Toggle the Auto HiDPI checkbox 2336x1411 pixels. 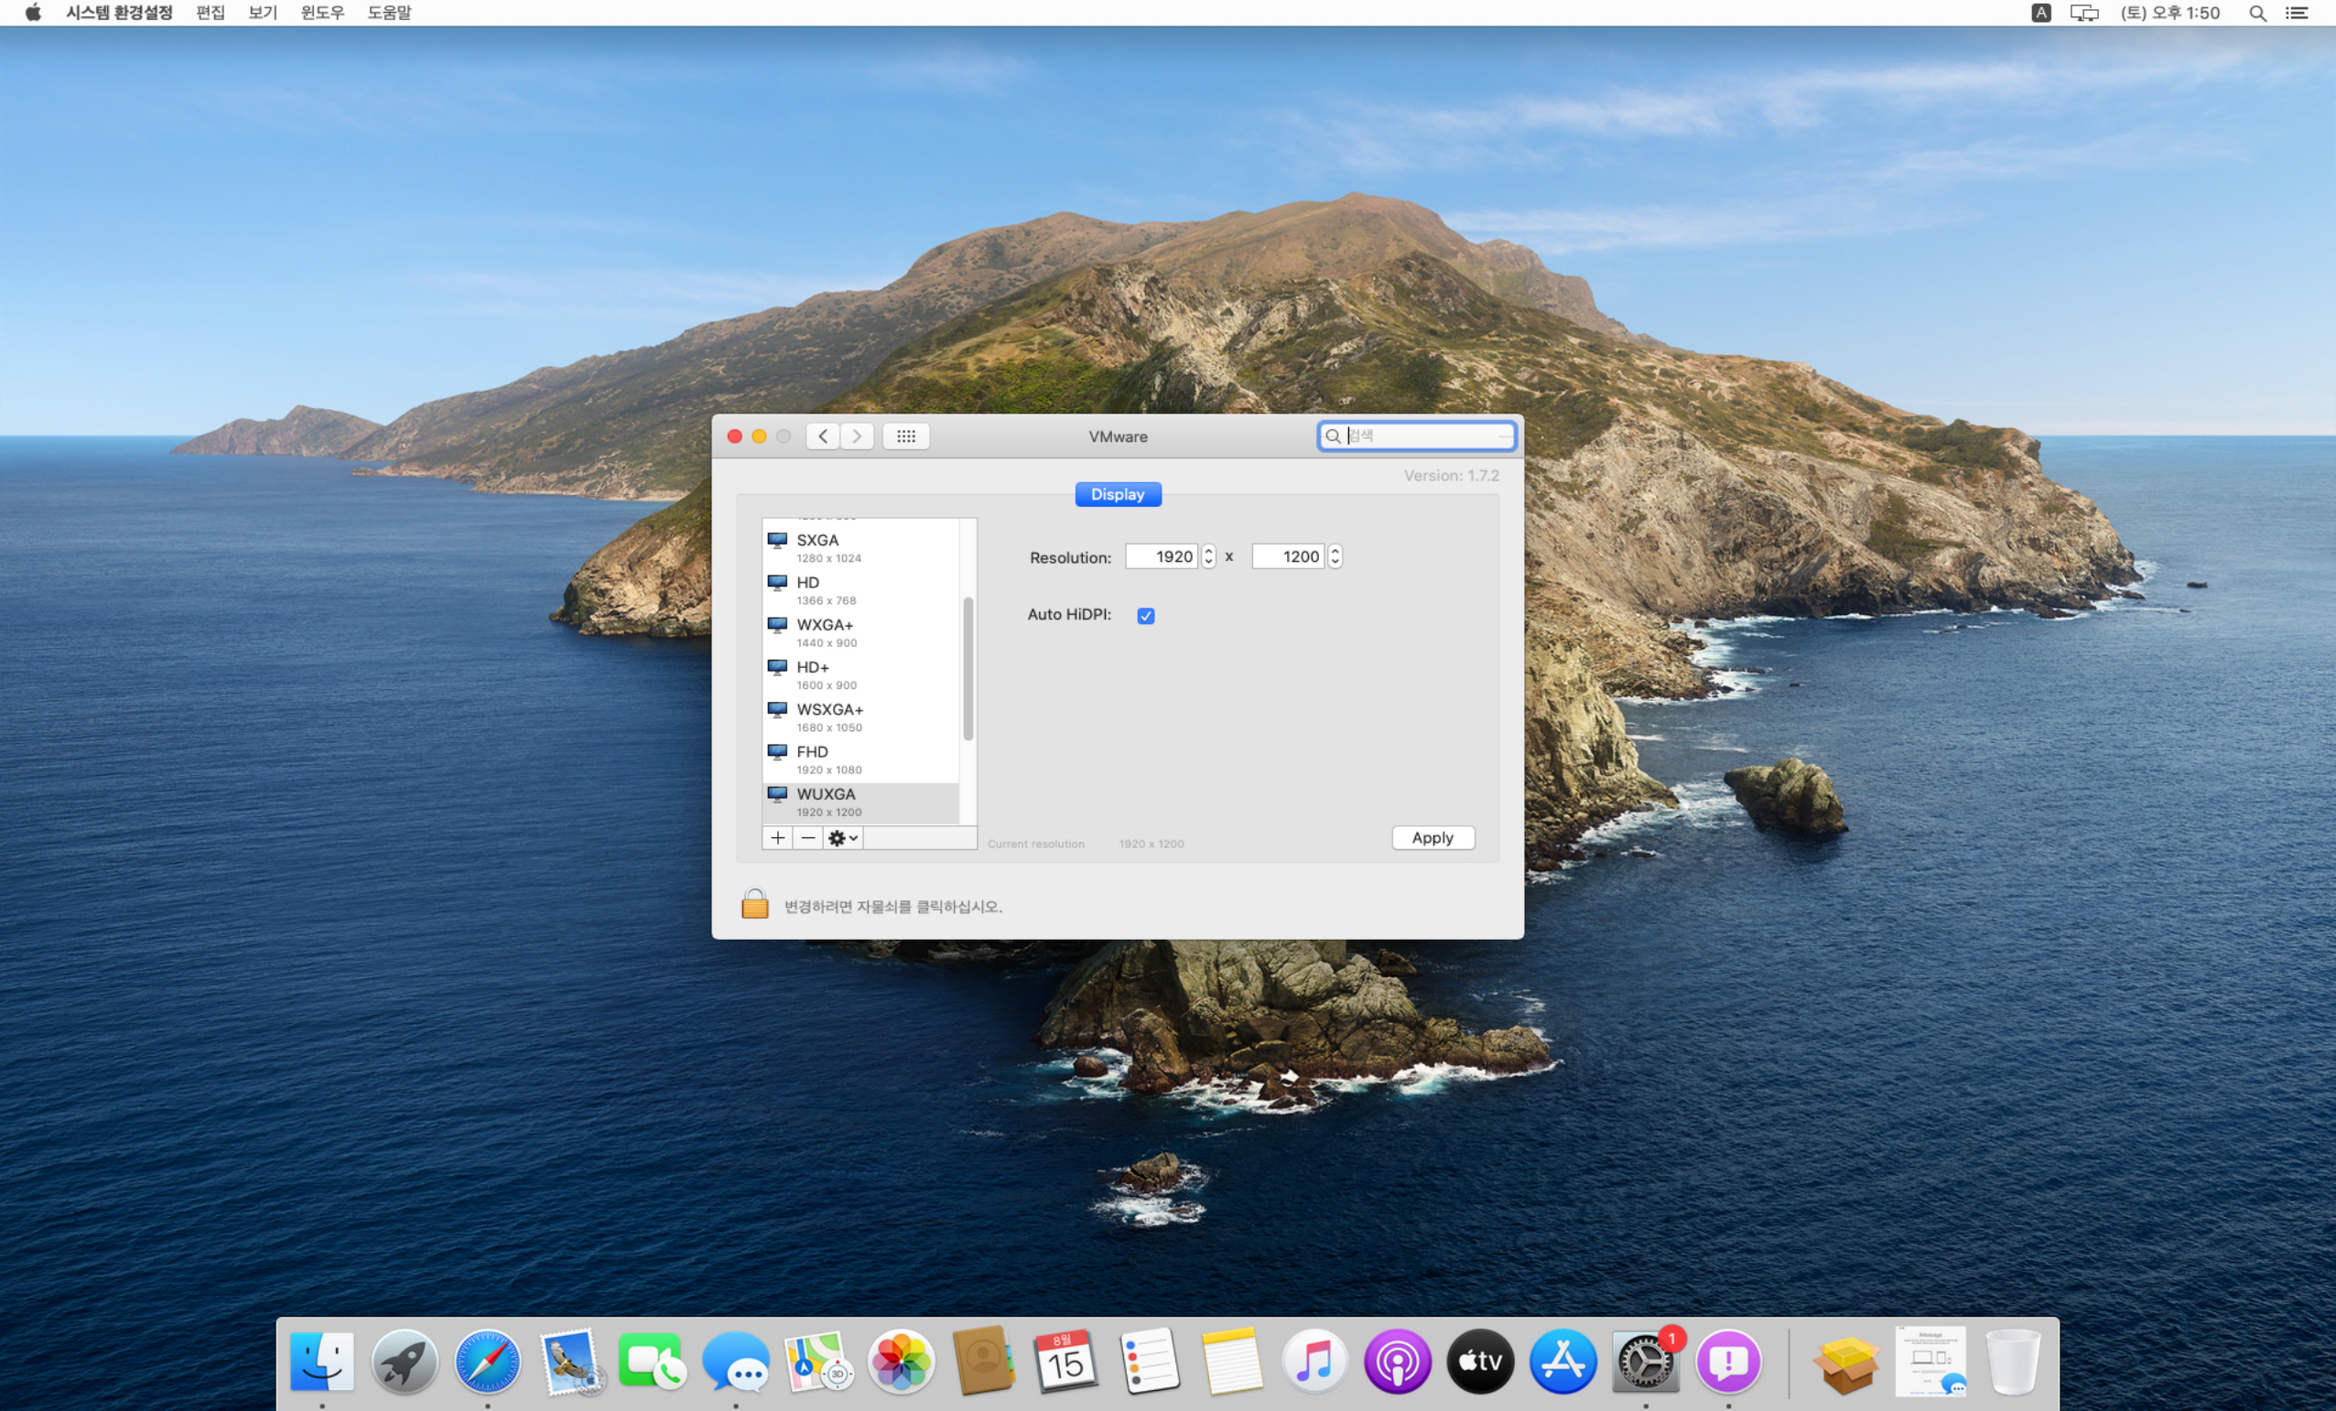(x=1145, y=616)
